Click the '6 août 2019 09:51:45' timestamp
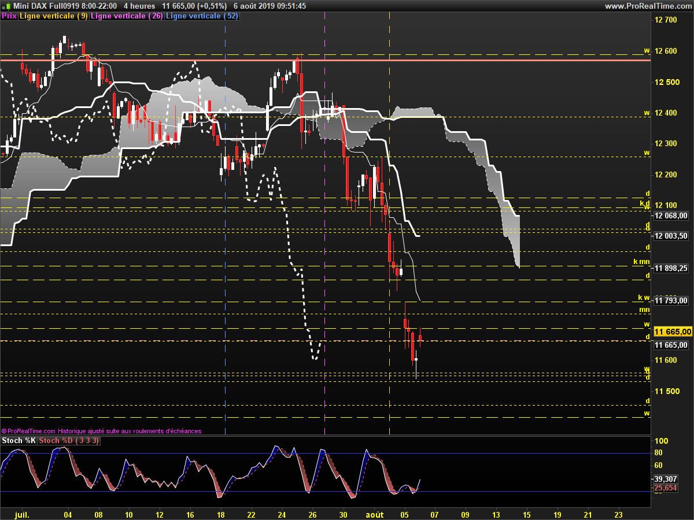This screenshot has width=694, height=520. [x=270, y=6]
